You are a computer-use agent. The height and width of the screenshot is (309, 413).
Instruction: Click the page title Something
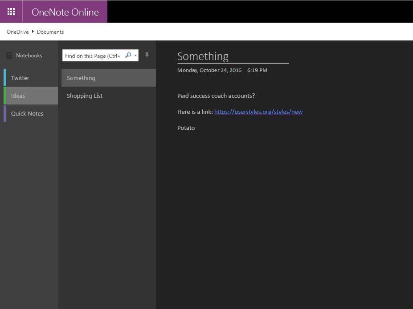click(203, 56)
